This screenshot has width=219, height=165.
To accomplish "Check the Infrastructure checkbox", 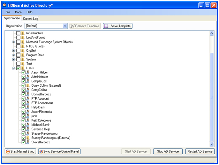I will click(x=18, y=33).
